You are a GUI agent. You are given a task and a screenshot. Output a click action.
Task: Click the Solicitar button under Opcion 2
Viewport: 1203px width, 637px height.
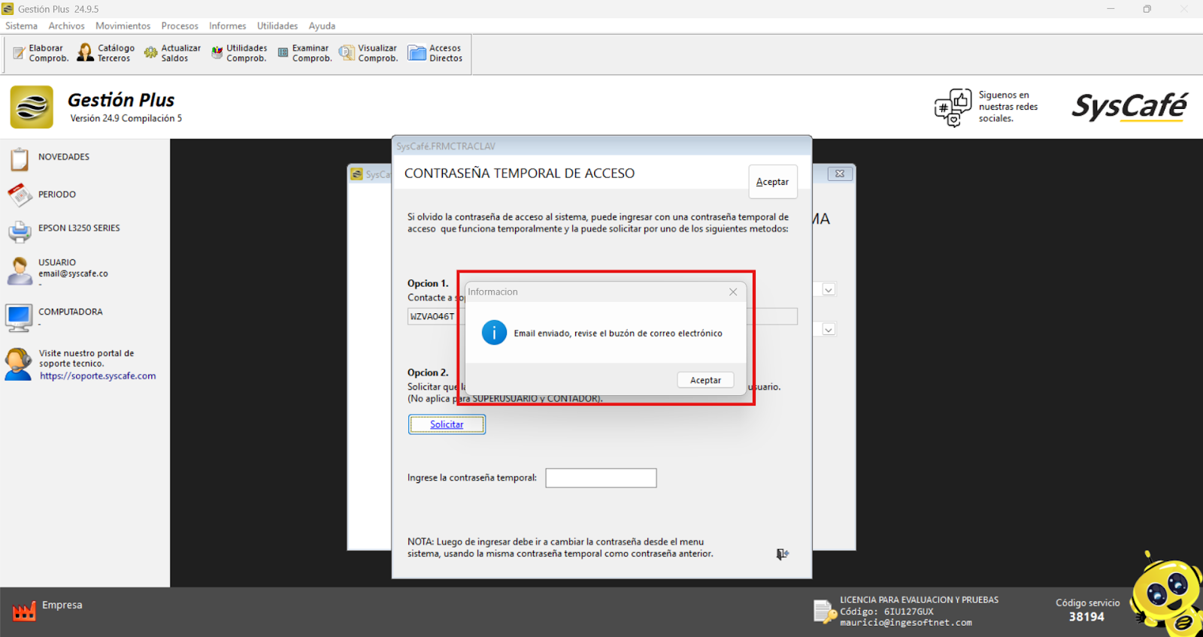(x=447, y=424)
